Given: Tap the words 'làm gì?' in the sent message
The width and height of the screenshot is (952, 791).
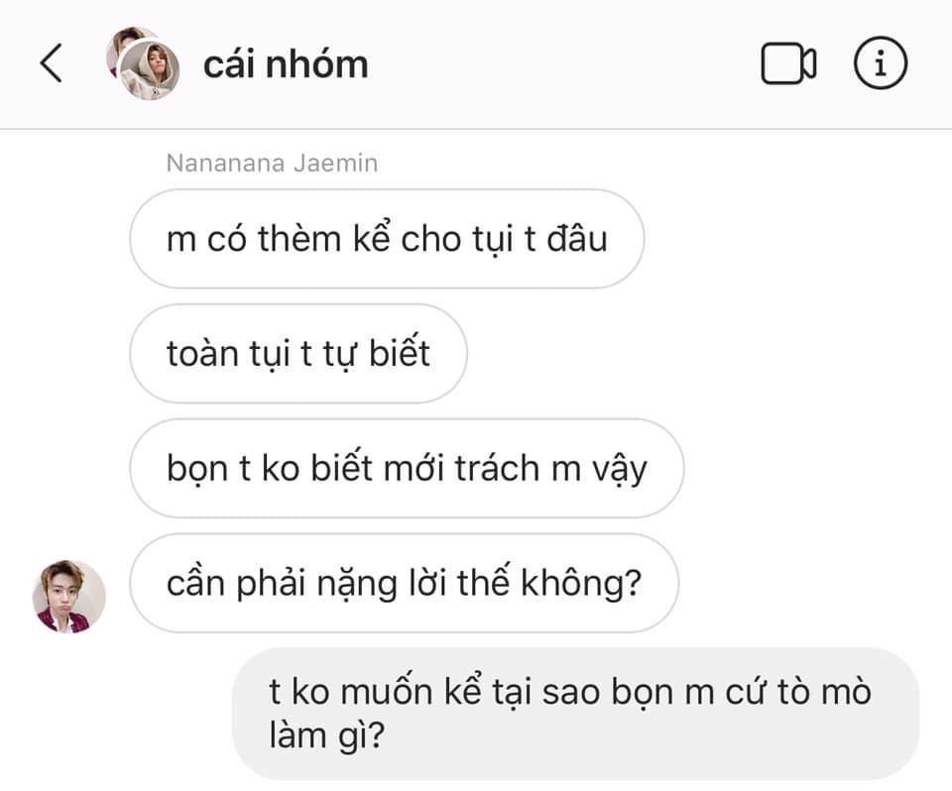Looking at the screenshot, I should point(326,735).
